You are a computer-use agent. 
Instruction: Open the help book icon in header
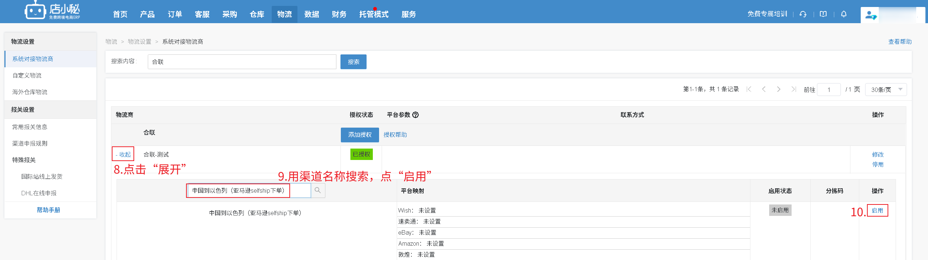pyautogui.click(x=823, y=14)
